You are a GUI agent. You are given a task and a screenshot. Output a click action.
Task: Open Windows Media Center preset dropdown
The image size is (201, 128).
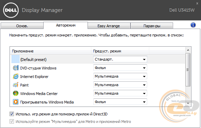coord(120,93)
